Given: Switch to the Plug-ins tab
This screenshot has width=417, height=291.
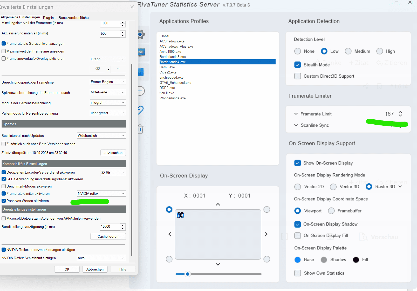Looking at the screenshot, I should pos(49,18).
